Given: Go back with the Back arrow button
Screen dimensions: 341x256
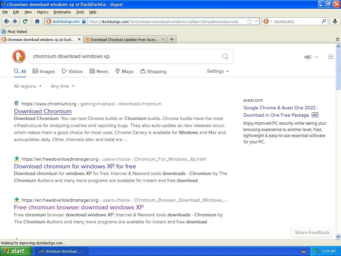Looking at the screenshot, I should pyautogui.click(x=7, y=21).
